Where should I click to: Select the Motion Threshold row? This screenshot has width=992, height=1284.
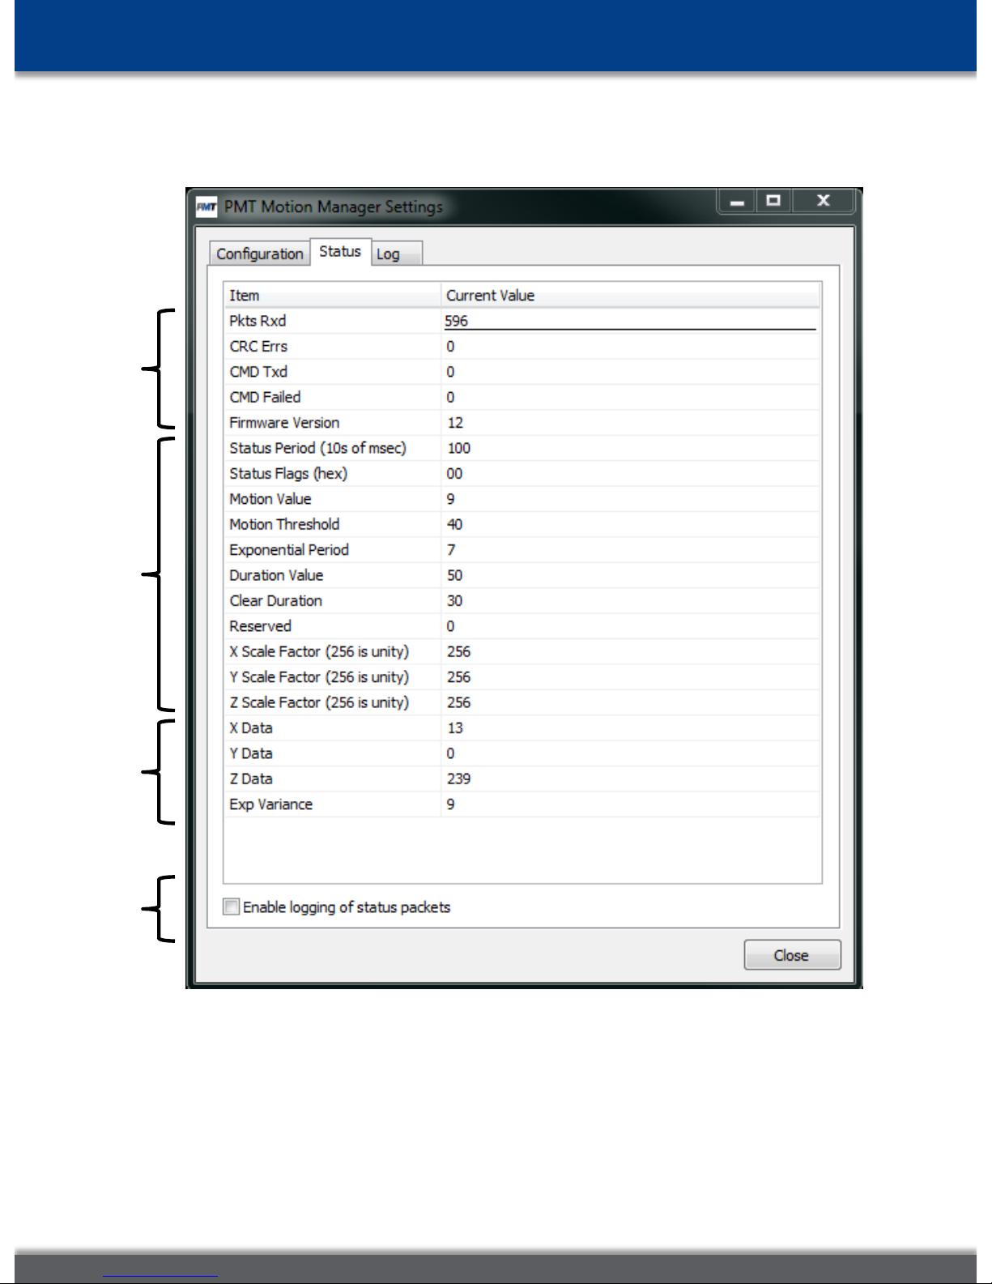coord(522,524)
